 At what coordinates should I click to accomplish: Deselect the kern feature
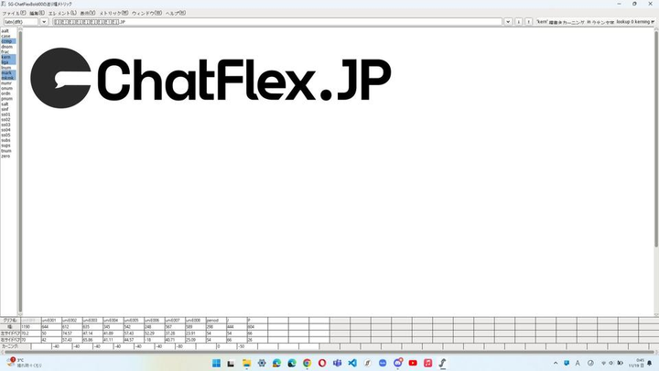tap(8, 57)
